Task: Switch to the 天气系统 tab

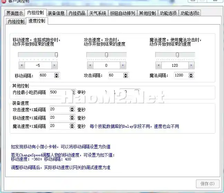Action: click(98, 13)
